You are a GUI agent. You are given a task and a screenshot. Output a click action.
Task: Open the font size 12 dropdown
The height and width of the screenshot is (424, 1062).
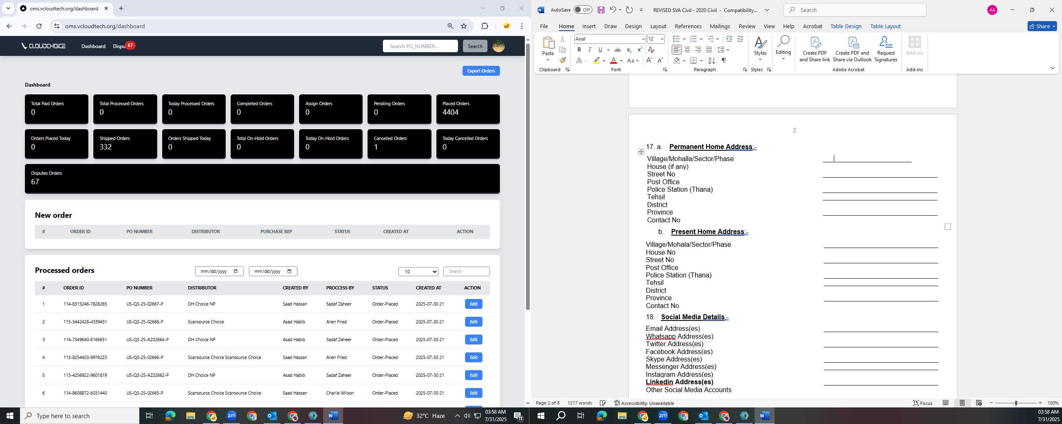[x=662, y=39]
